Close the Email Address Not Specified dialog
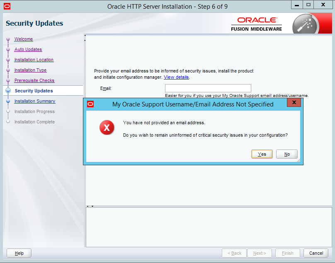Screen dimensions: 335x263 pyautogui.click(x=294, y=102)
